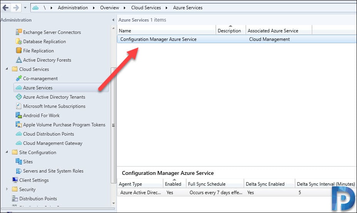Click the Microsoft Intune Subscriptions icon

click(x=19, y=106)
